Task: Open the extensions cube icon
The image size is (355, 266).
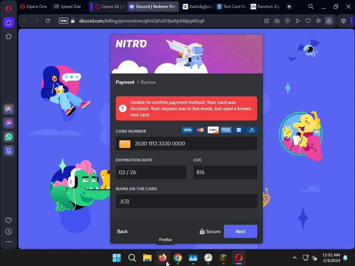Action: 344,21
